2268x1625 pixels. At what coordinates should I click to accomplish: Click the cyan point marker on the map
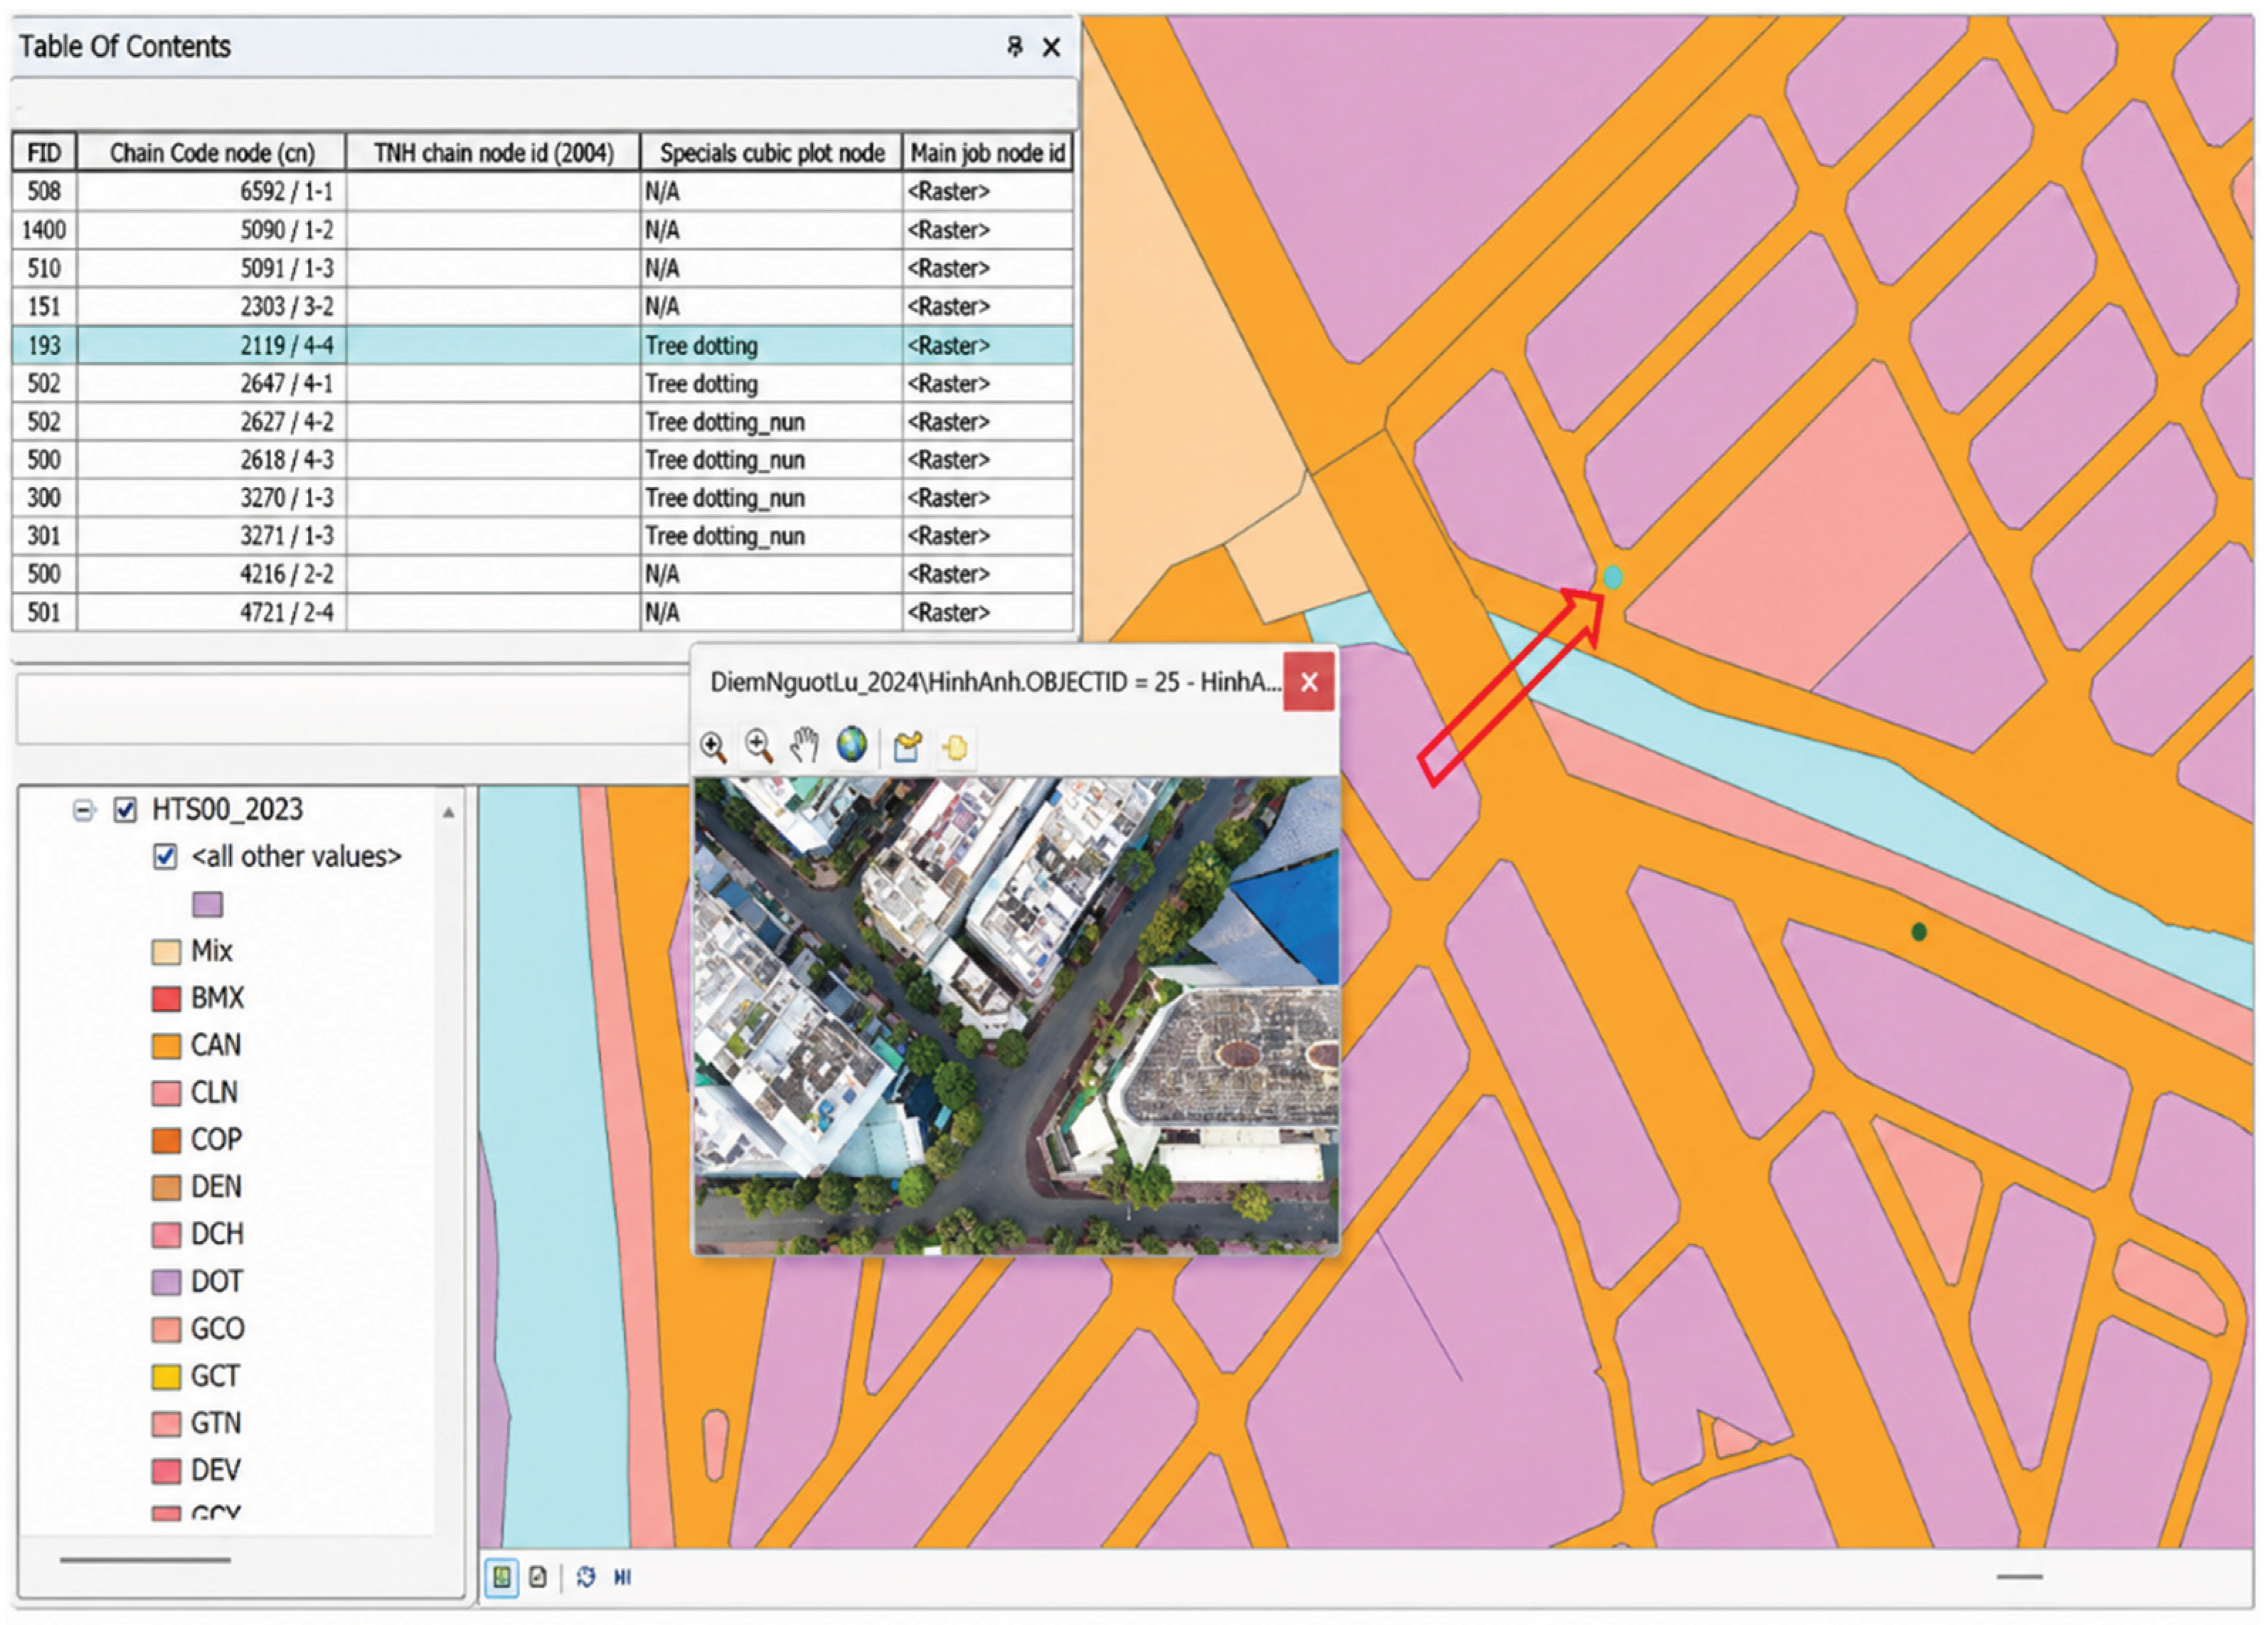point(1612,577)
